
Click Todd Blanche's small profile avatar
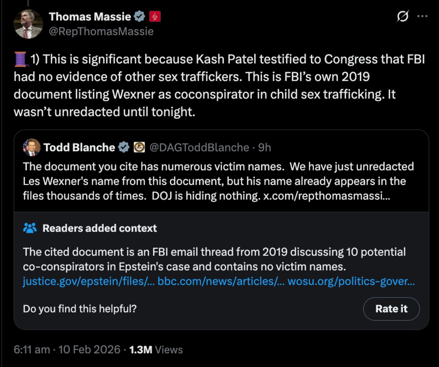pos(31,148)
